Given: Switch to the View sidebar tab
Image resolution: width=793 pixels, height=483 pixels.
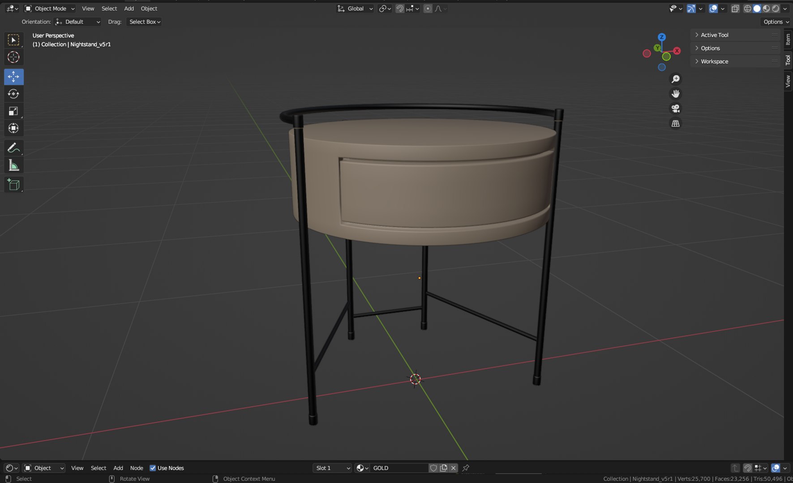Looking at the screenshot, I should pyautogui.click(x=788, y=81).
